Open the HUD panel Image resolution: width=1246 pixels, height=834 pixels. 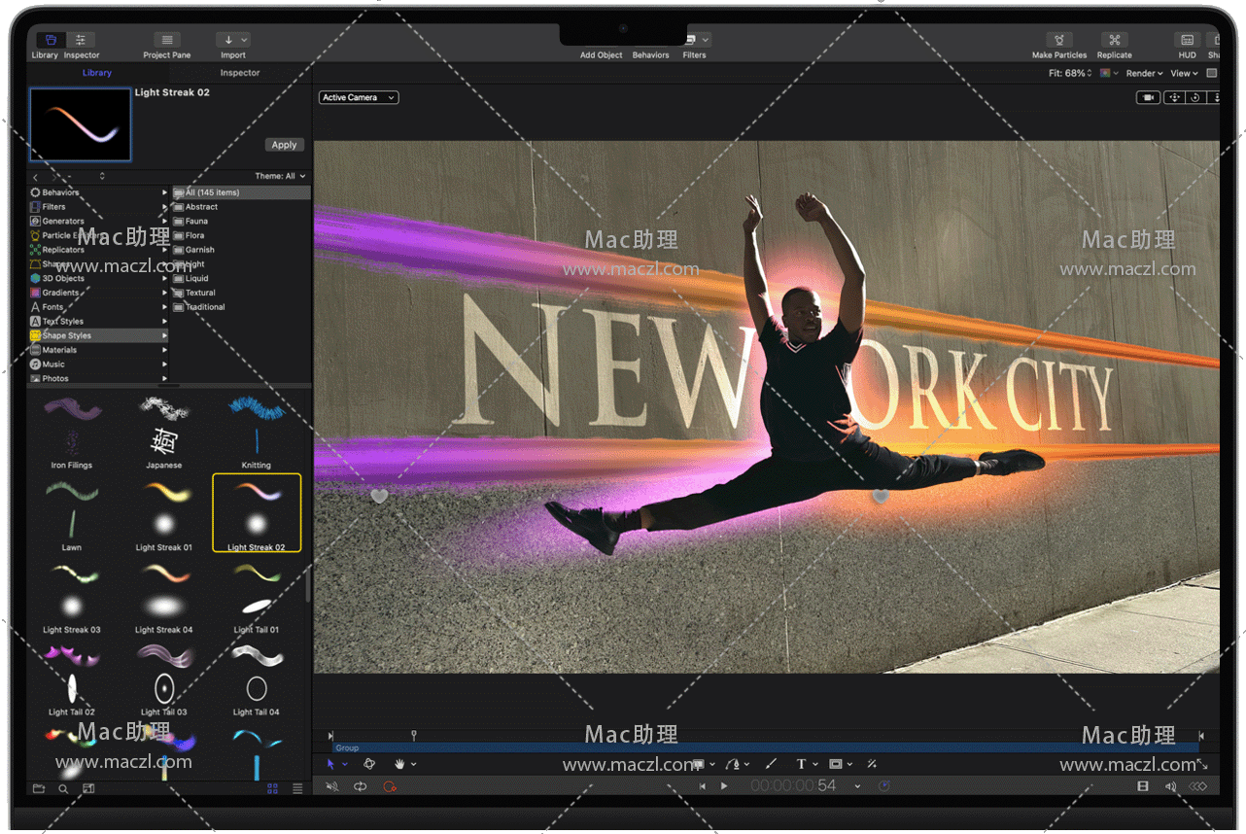click(x=1187, y=40)
